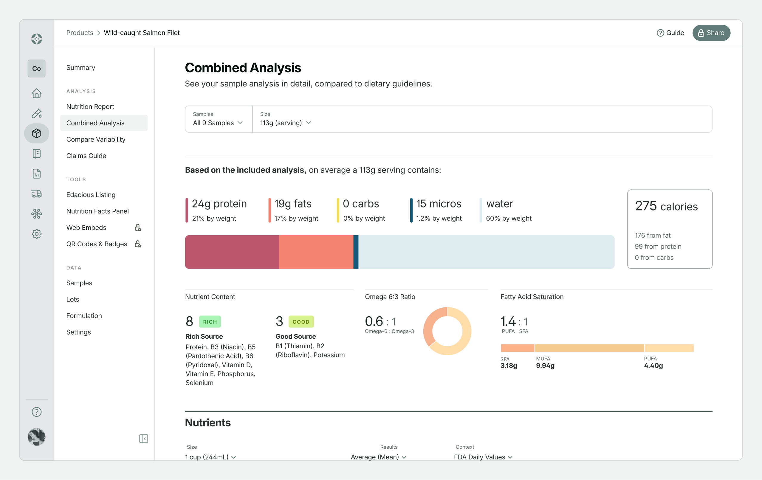This screenshot has width=762, height=480.
Task: Click the report document icon
Action: click(x=36, y=174)
